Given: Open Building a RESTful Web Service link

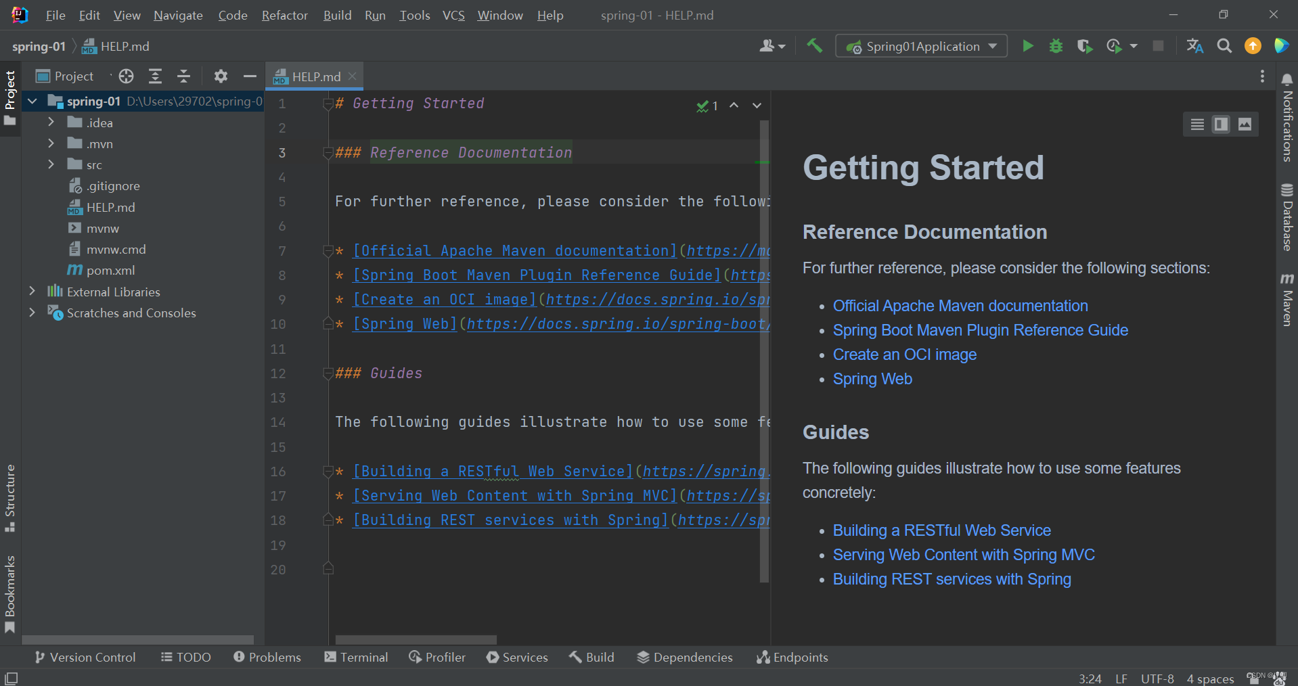Looking at the screenshot, I should (x=941, y=530).
